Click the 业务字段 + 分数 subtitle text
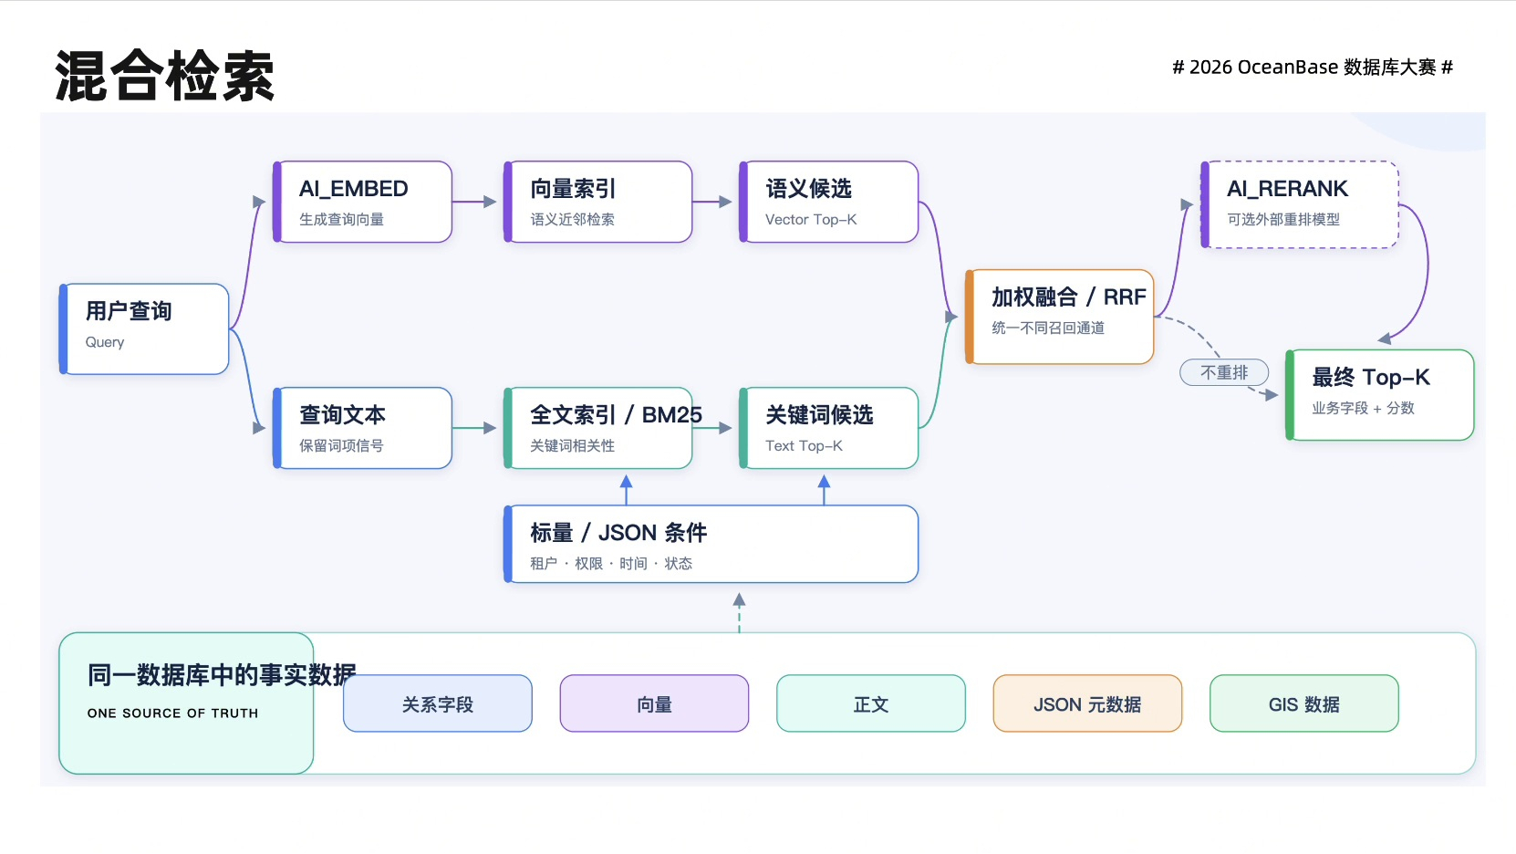The height and width of the screenshot is (854, 1516). 1363,409
